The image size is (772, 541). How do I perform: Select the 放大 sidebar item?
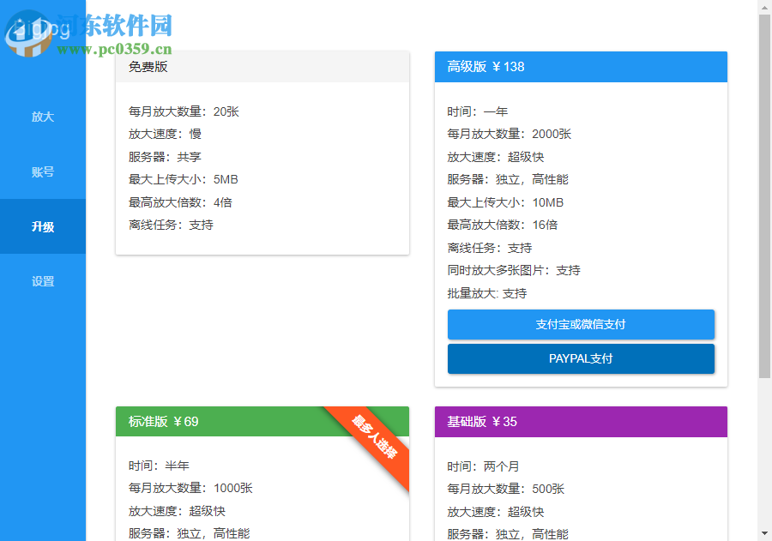tap(43, 117)
